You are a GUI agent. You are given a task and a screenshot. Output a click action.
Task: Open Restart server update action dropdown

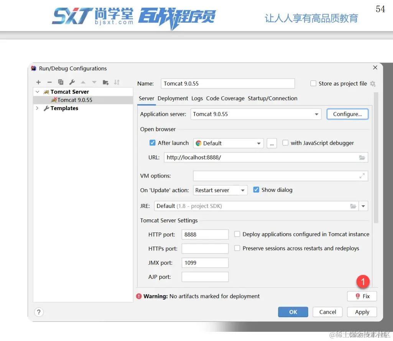tap(220, 190)
